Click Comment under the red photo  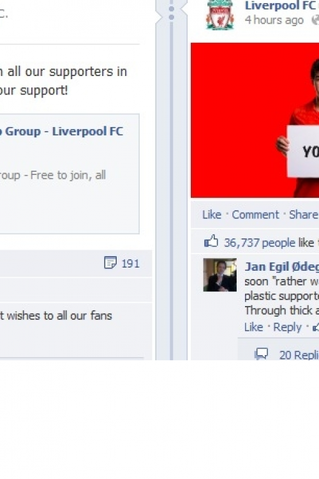coord(255,215)
